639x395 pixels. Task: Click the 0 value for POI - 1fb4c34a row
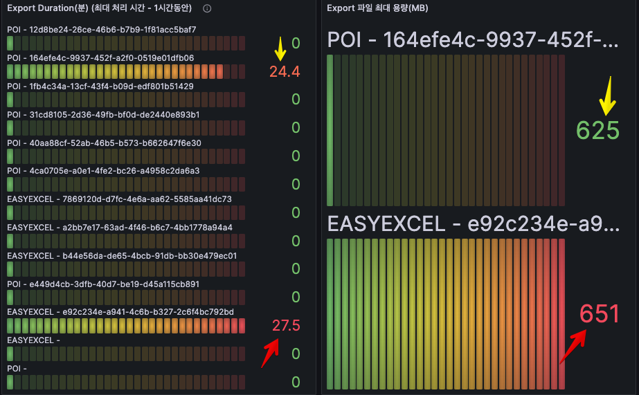point(296,100)
